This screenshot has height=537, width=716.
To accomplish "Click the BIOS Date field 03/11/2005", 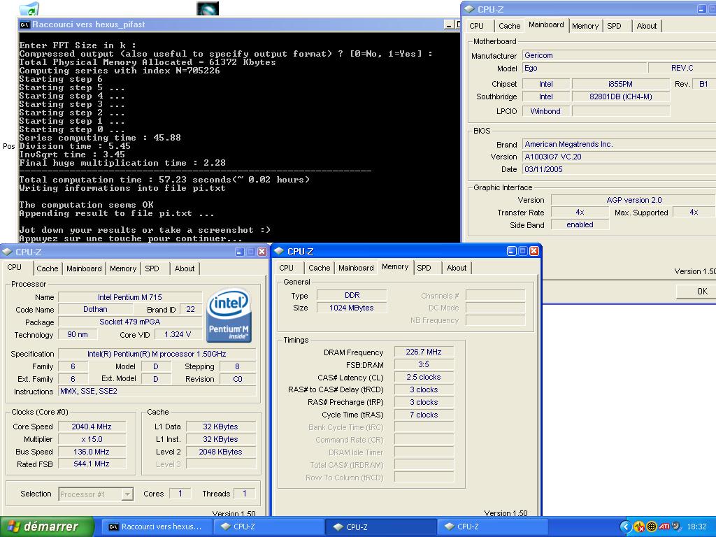I will pos(619,169).
